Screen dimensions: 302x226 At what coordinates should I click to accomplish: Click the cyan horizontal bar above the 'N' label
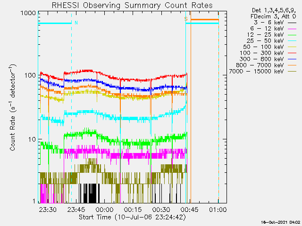click(x=55, y=23)
